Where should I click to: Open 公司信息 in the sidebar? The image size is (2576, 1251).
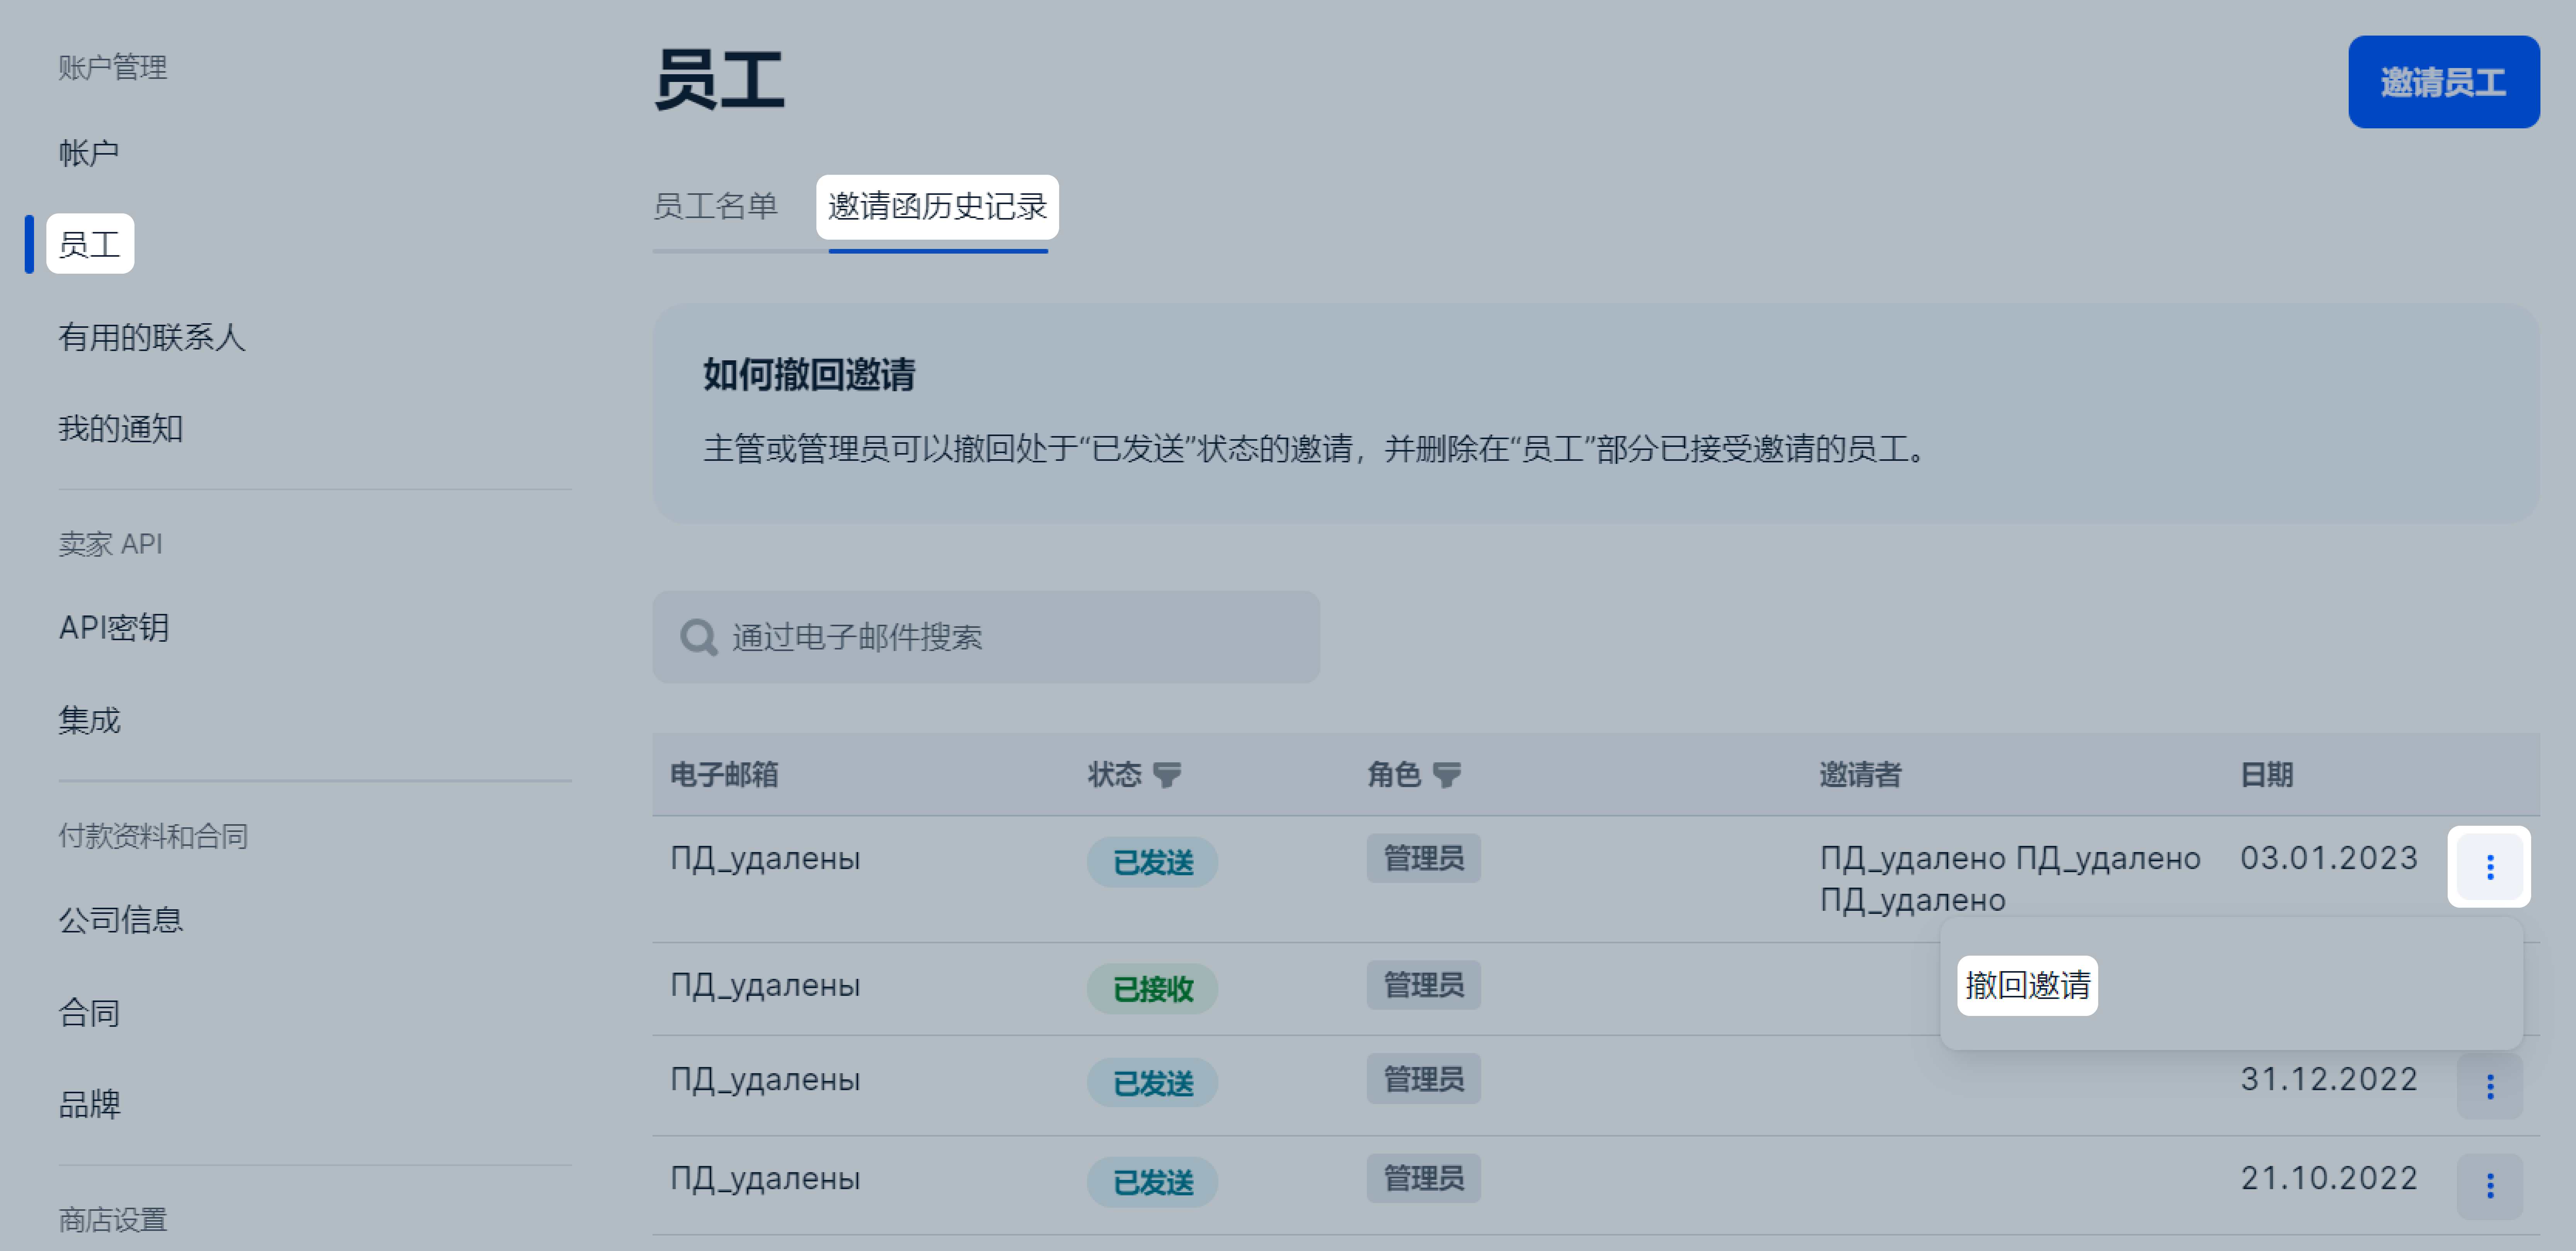[121, 920]
